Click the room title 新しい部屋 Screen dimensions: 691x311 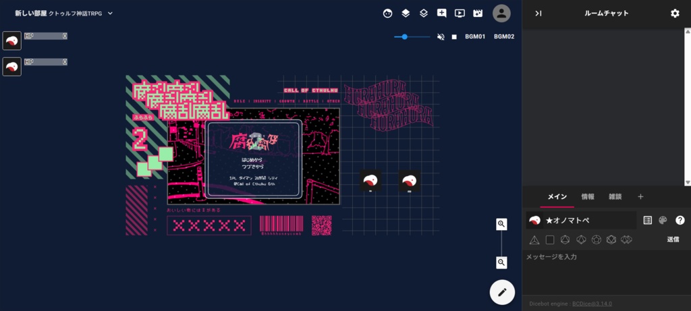pyautogui.click(x=30, y=13)
